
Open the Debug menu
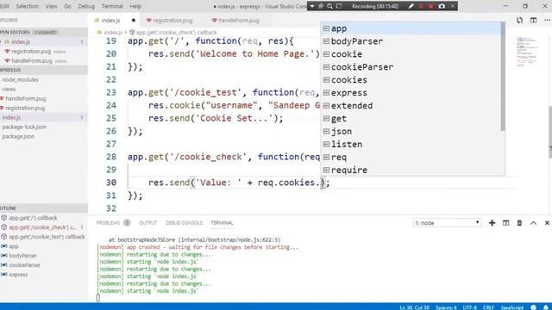coord(86,6)
